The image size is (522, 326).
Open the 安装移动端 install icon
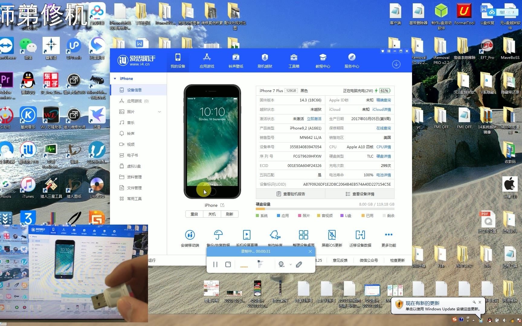[x=190, y=235]
